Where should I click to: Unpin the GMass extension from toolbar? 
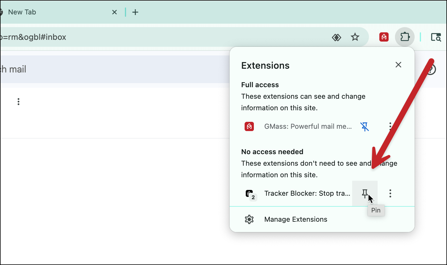tap(365, 126)
